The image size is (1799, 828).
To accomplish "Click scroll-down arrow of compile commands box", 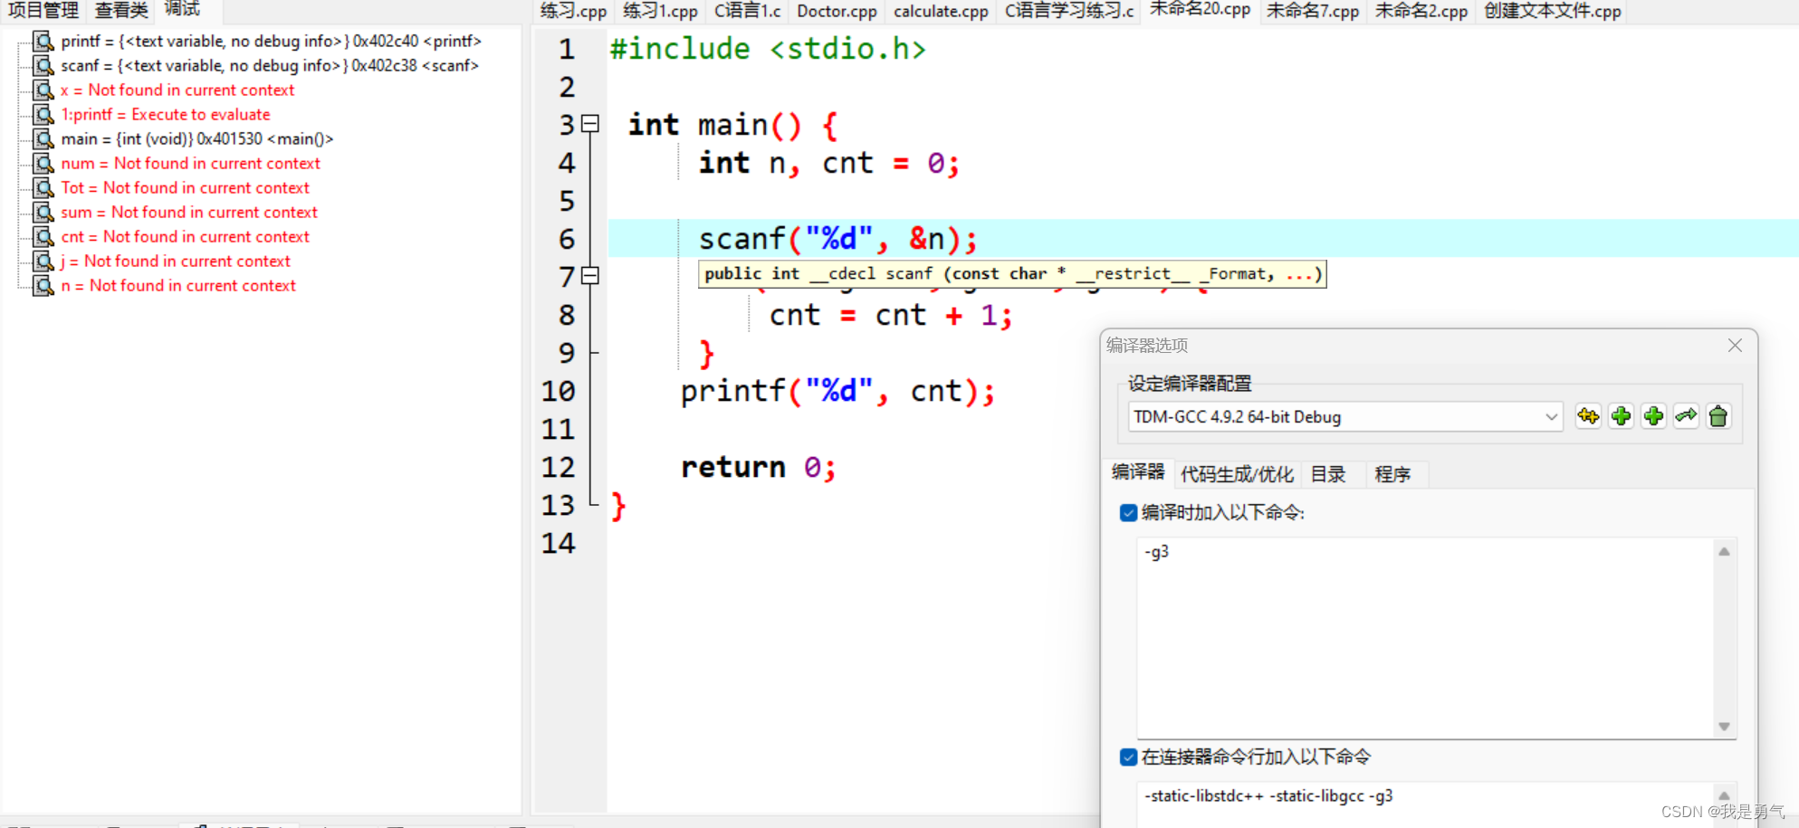I will click(x=1725, y=727).
